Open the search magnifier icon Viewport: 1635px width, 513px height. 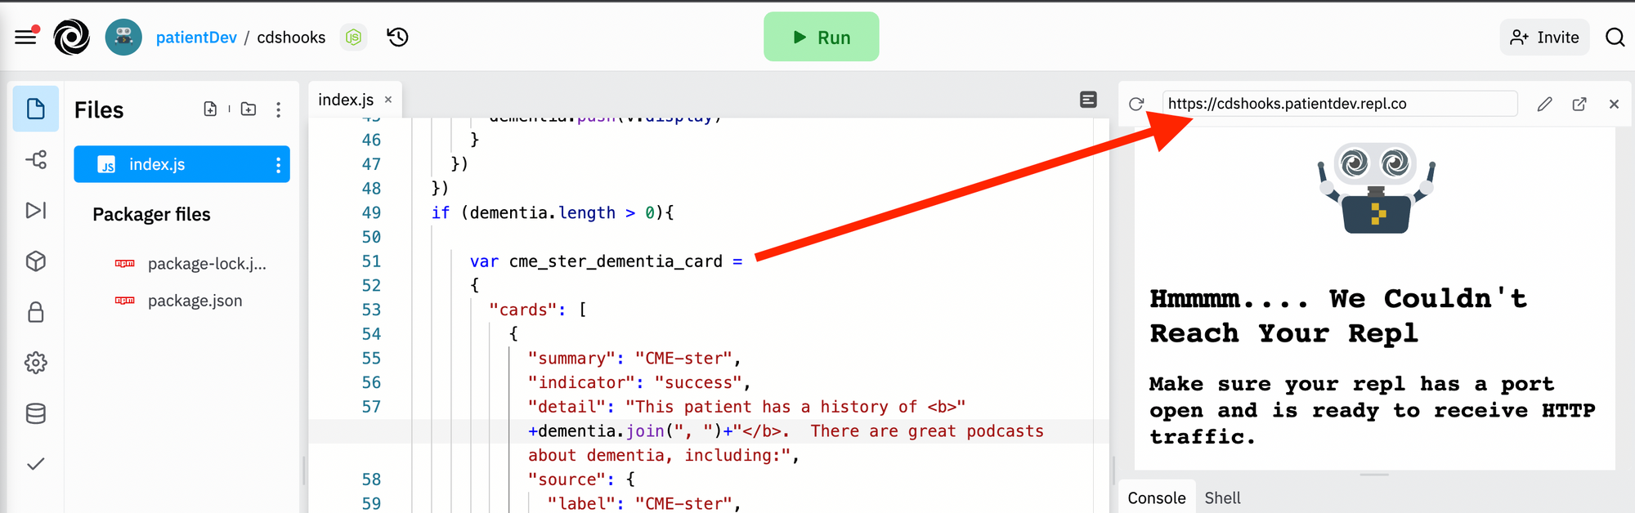[1615, 38]
